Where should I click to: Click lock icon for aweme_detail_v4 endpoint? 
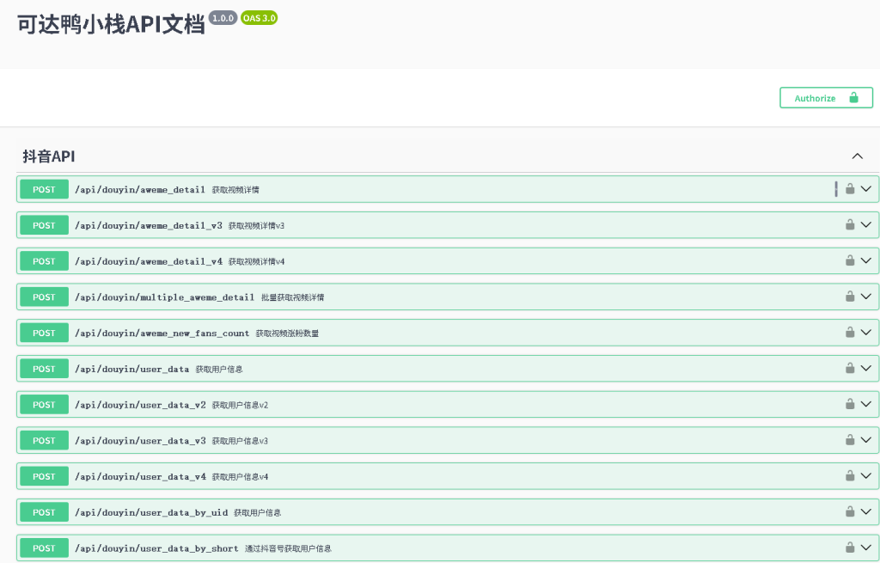tap(850, 261)
